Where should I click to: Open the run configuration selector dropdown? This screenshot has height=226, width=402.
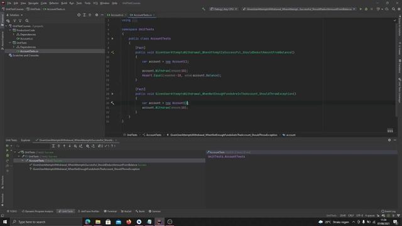click(299, 9)
